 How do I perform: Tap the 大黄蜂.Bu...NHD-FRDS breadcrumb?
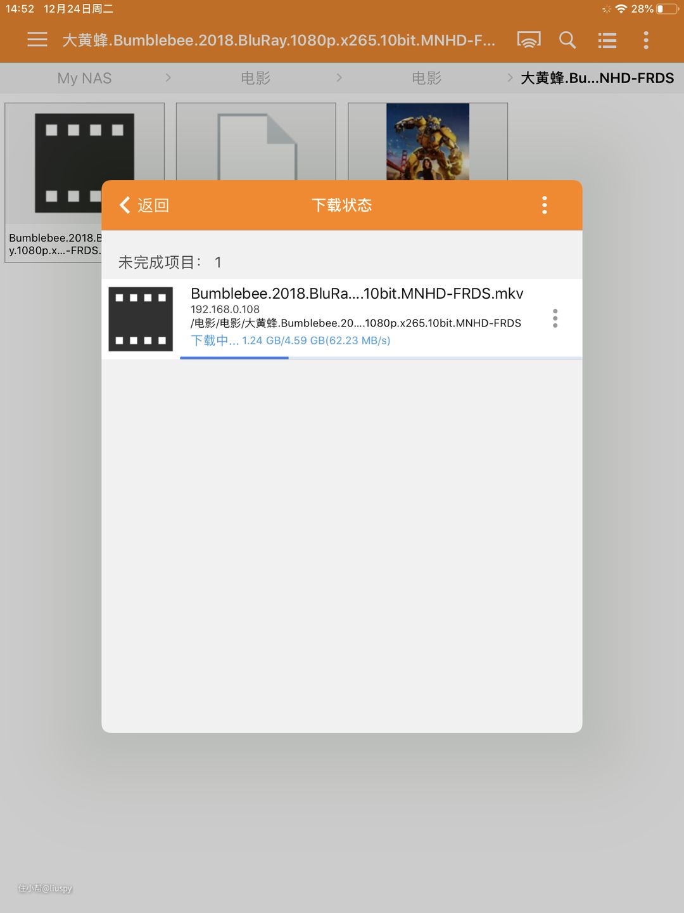tap(597, 78)
